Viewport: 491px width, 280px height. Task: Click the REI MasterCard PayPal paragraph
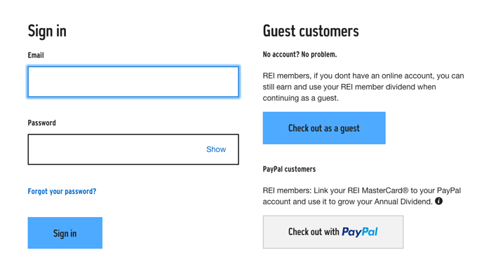click(362, 196)
